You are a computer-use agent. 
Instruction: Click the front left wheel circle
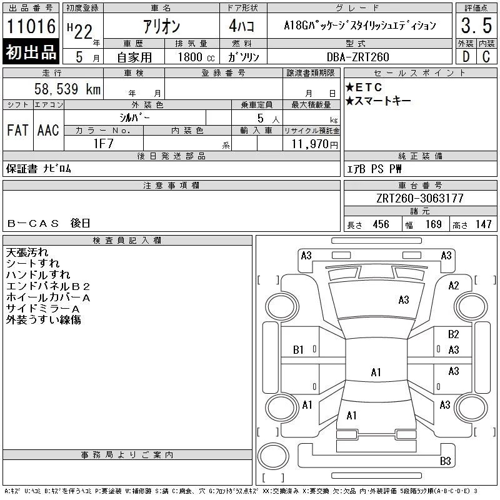point(282,307)
